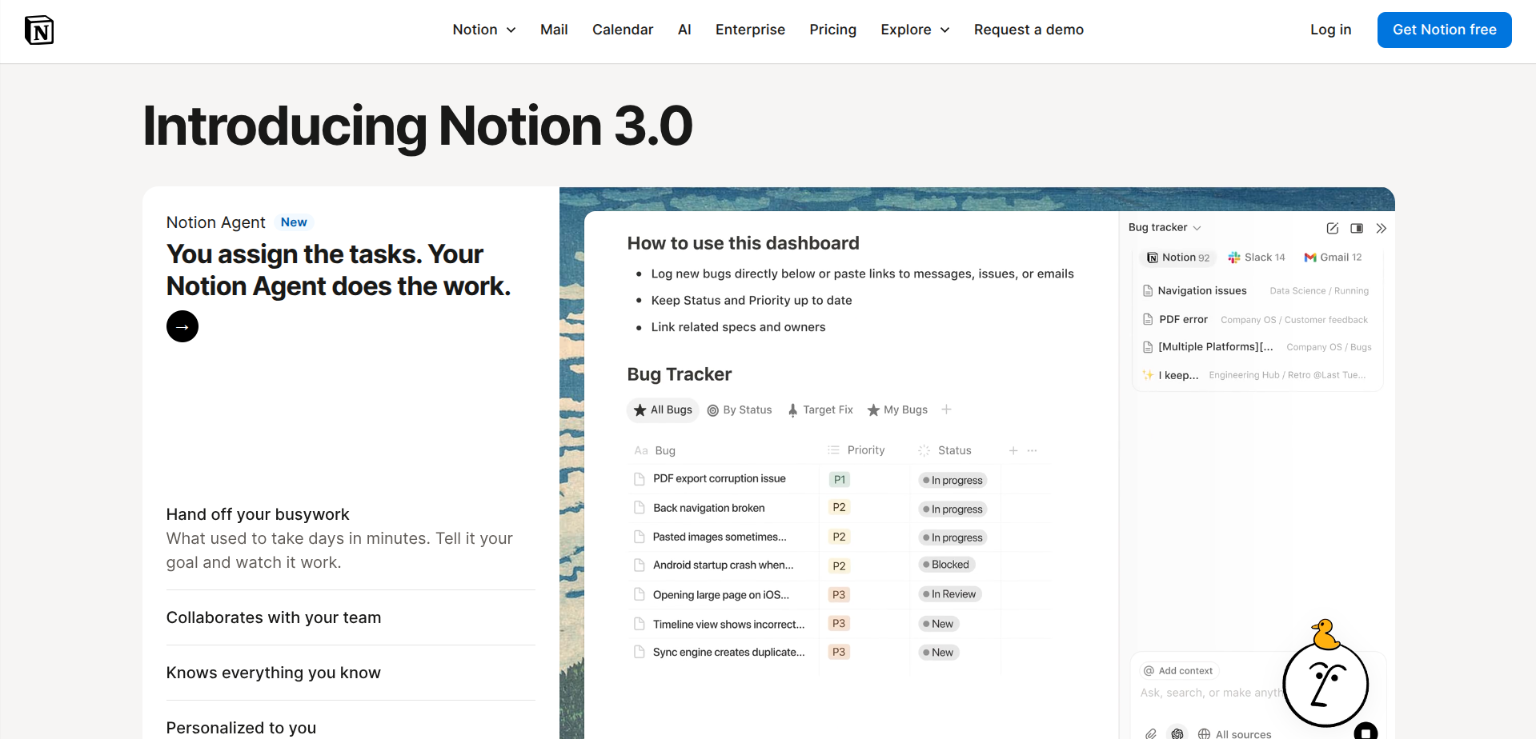Viewport: 1536px width, 739px height.
Task: Expand Collaborates with your team section
Action: (274, 617)
